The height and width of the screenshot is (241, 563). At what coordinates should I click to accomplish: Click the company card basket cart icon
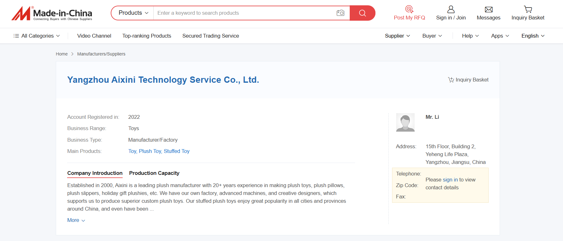coord(451,80)
